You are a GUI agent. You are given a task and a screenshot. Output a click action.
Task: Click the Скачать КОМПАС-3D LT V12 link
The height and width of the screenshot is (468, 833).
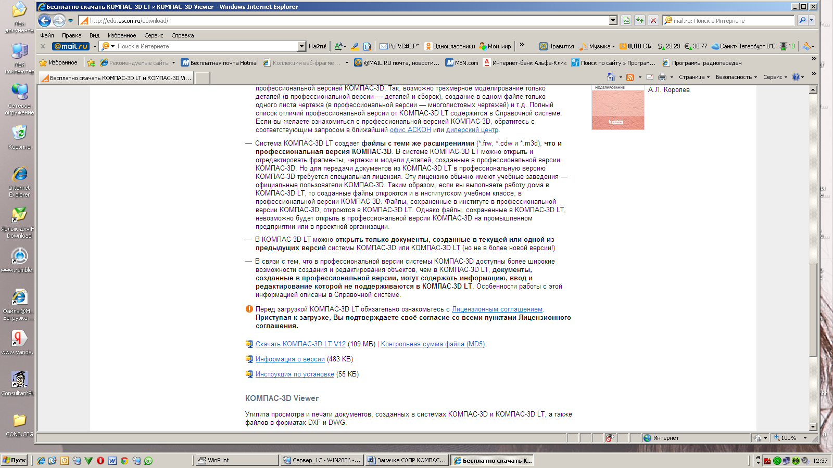300,344
